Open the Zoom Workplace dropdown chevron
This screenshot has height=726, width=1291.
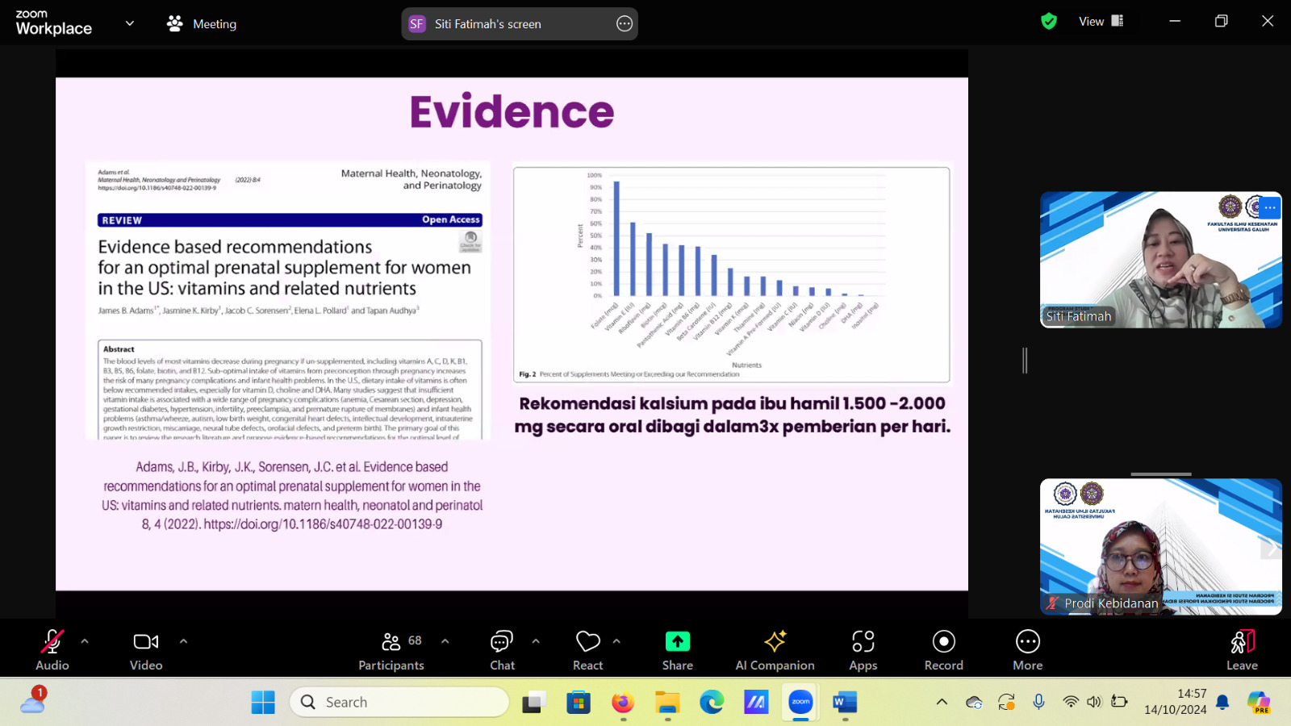click(x=130, y=23)
